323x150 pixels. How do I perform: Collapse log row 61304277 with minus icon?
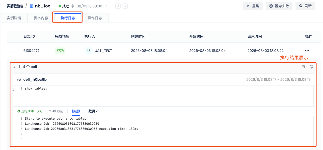pos(13,51)
